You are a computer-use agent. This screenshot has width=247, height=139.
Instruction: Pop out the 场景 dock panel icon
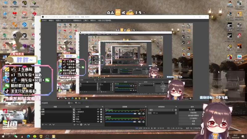70,107
